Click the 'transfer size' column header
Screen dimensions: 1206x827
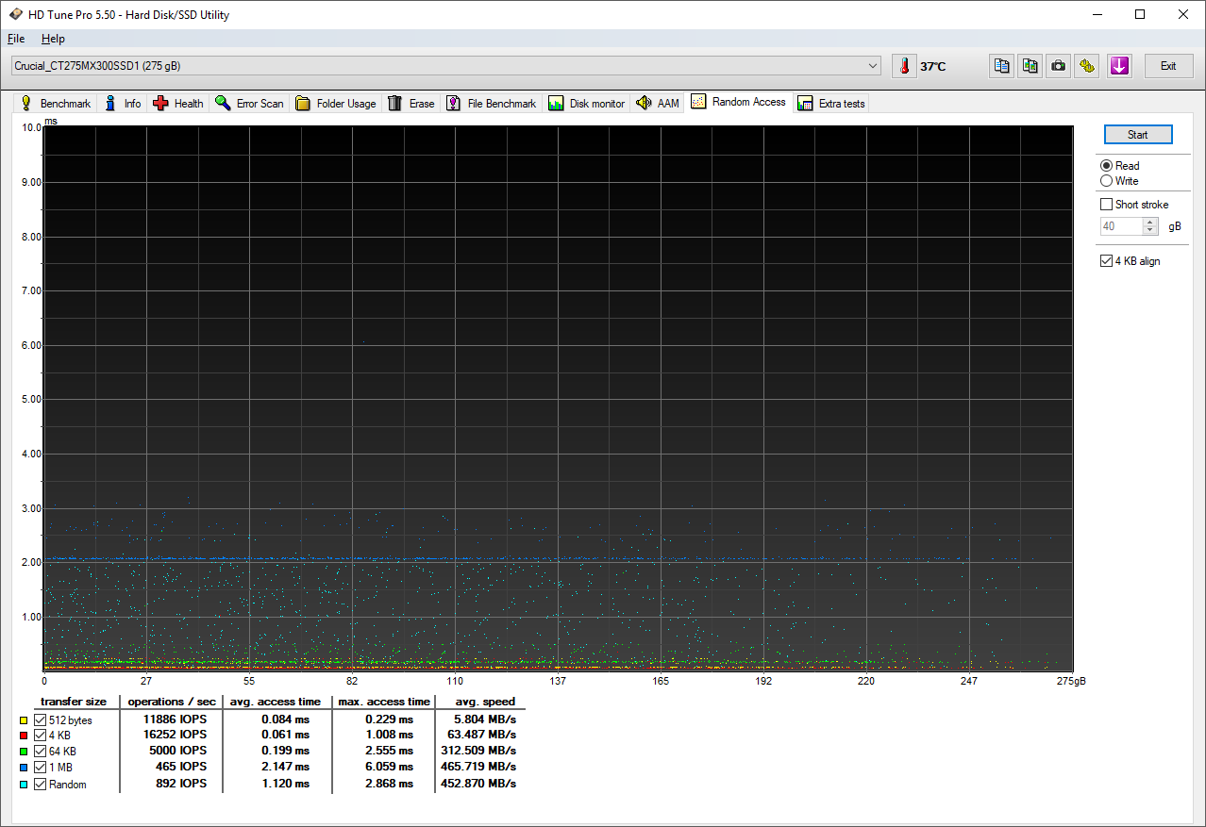click(x=74, y=702)
